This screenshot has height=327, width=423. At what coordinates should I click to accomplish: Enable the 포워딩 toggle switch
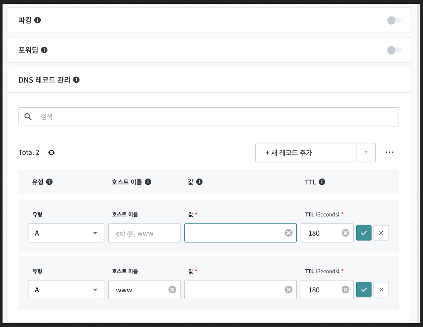click(394, 50)
